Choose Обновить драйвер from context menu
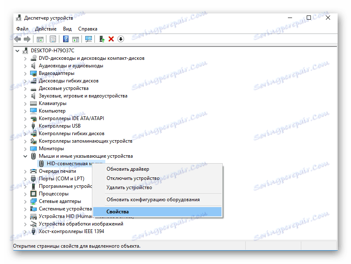The height and width of the screenshot is (264, 351). tap(128, 169)
